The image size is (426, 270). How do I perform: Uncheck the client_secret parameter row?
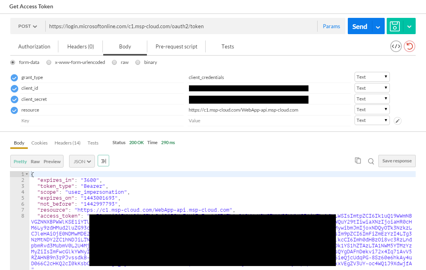(x=14, y=99)
